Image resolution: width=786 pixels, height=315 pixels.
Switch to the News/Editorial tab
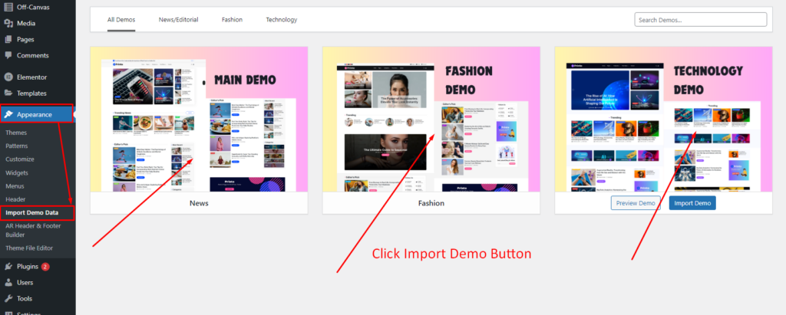[176, 19]
